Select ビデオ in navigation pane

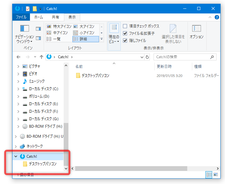33,74
